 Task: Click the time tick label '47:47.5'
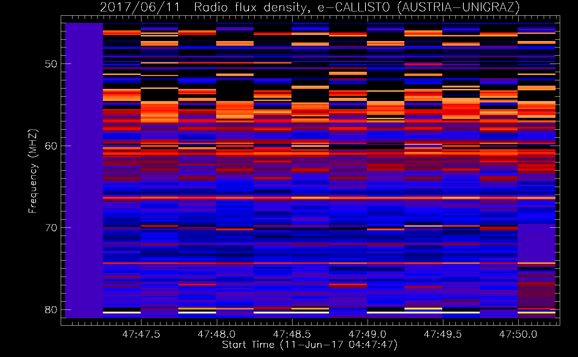click(x=141, y=335)
